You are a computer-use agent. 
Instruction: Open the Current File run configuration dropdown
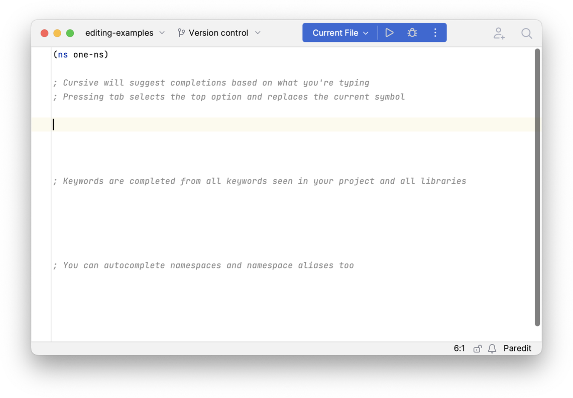pos(340,33)
